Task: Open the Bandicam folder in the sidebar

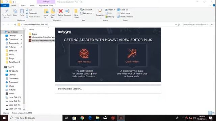Action: (13, 51)
